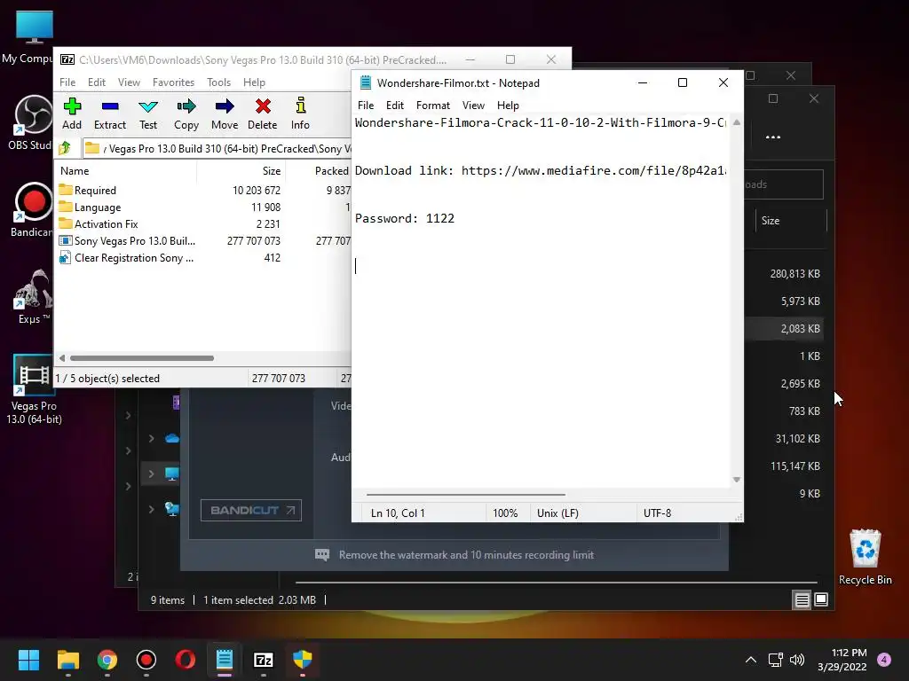The width and height of the screenshot is (909, 681).
Task: Open the 7-Zip Help menu
Action: pyautogui.click(x=254, y=82)
